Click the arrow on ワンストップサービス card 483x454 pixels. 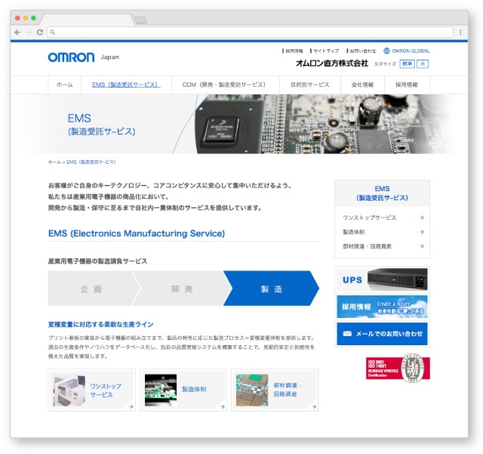(x=131, y=407)
